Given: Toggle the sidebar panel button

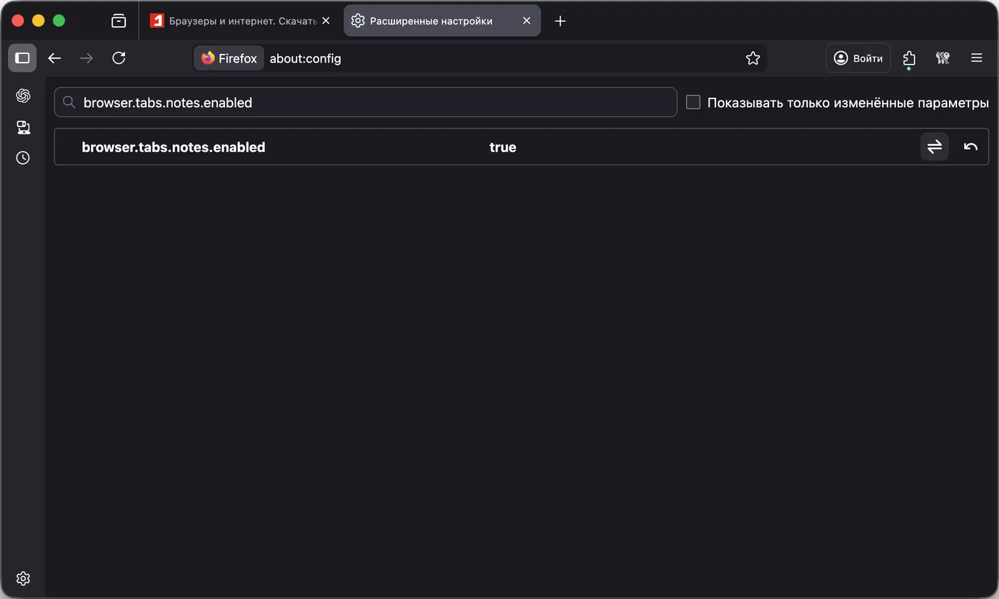Looking at the screenshot, I should (x=23, y=58).
